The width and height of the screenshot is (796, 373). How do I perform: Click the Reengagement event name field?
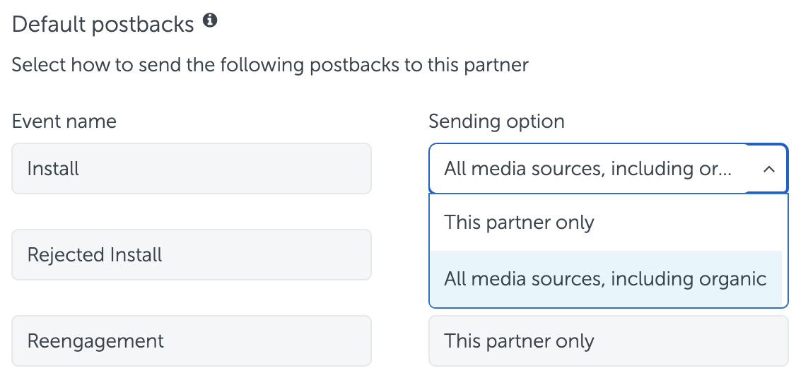coord(192,341)
